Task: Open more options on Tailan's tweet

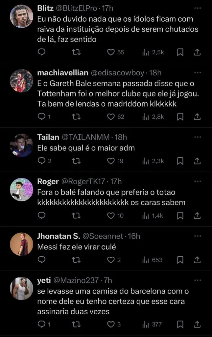Action: [x=198, y=137]
